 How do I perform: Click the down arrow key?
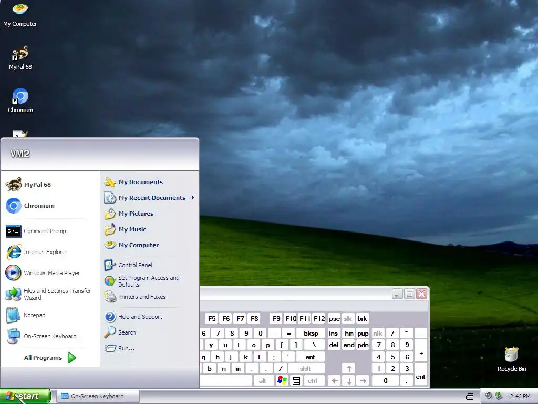349,380
